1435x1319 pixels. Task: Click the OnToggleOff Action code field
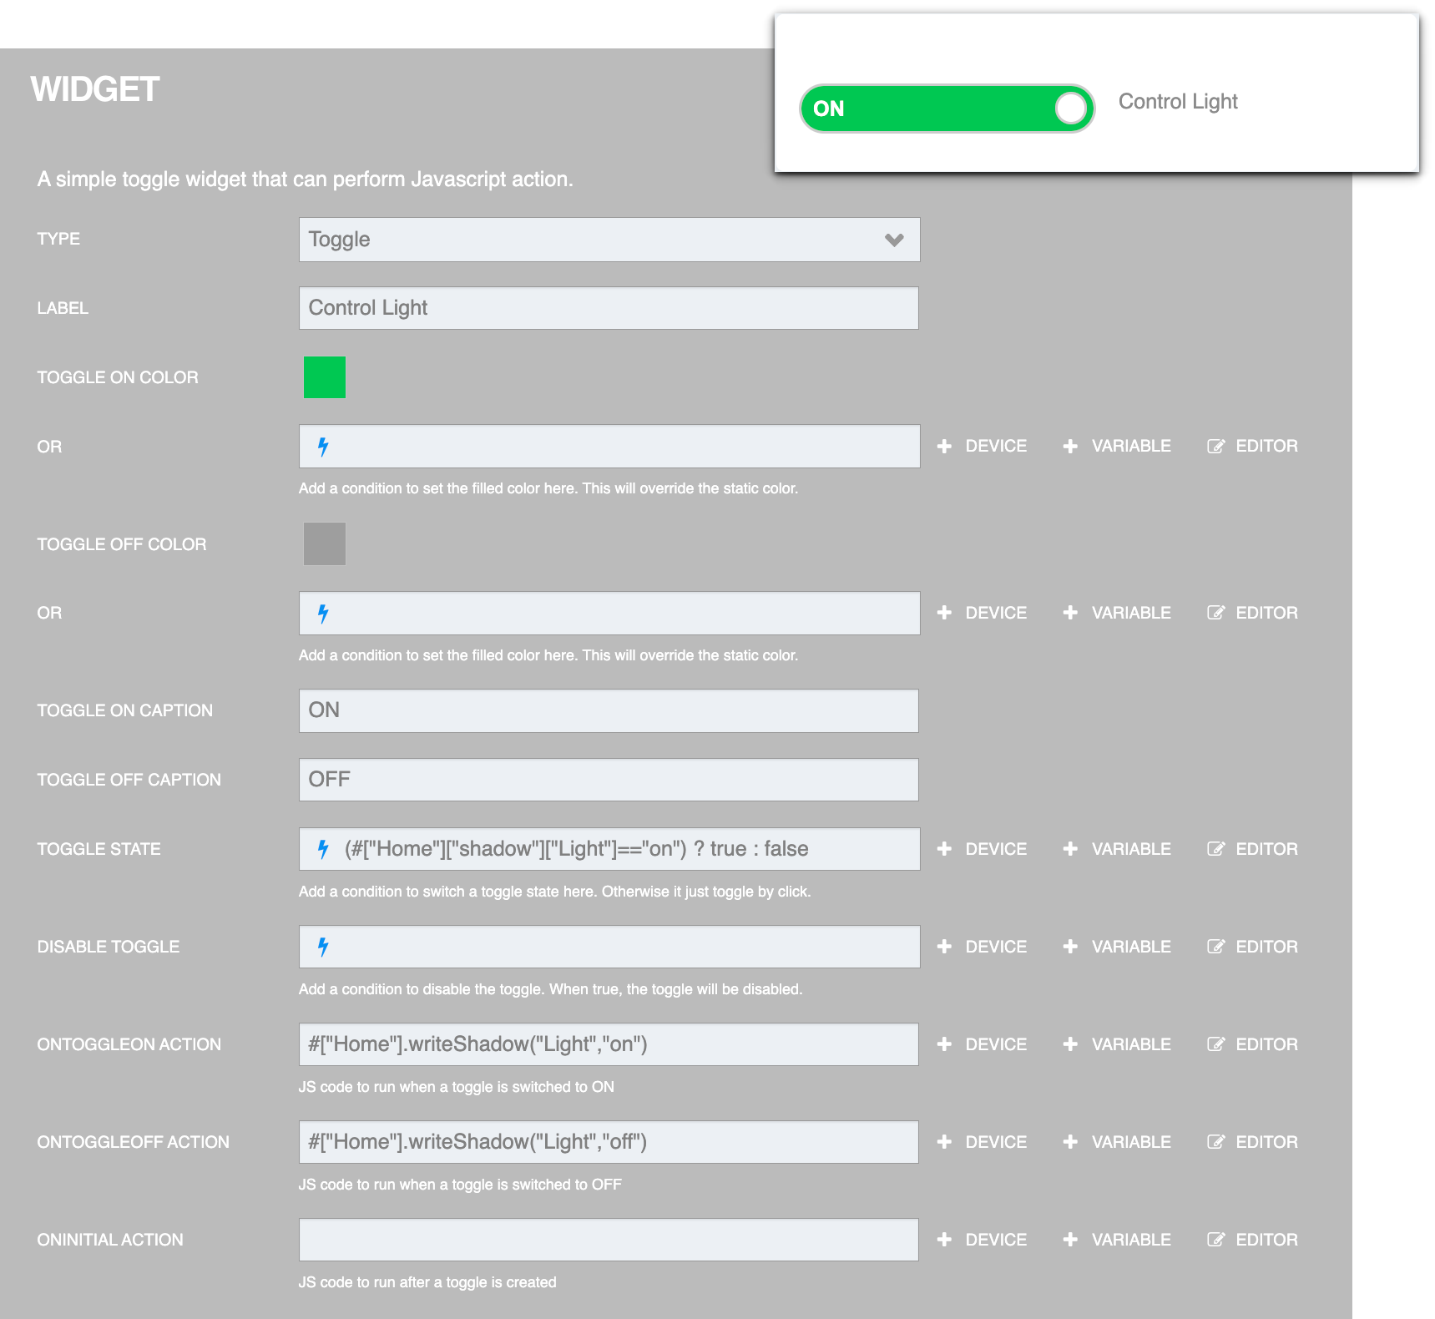[609, 1142]
